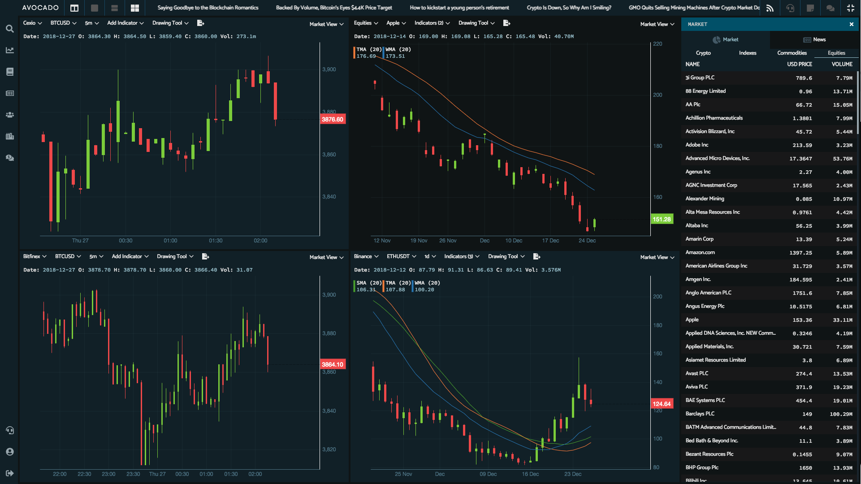Click the exit fullscreen icon
This screenshot has height=484, width=861.
tap(850, 8)
